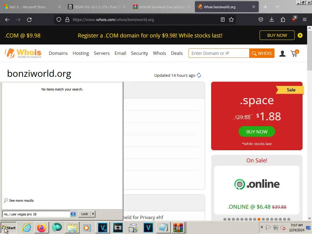Open the tracking protection shield icon

click(x=59, y=19)
